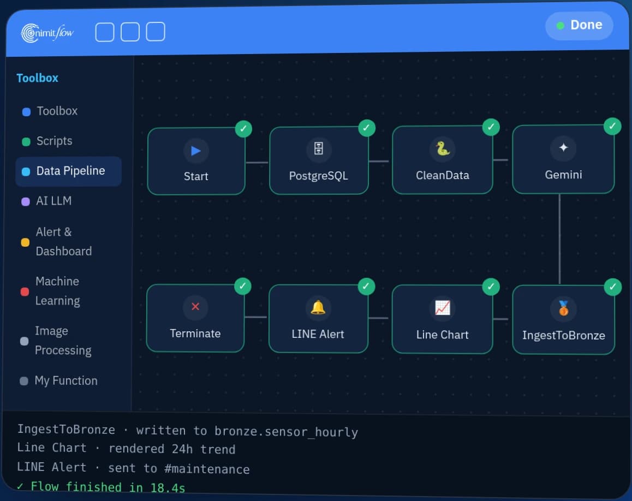Click the Toolbox panel heading
Viewport: 632px width, 501px height.
tap(38, 78)
